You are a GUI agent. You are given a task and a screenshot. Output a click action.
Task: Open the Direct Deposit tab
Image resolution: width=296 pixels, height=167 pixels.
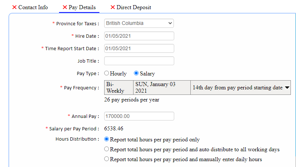pos(134,7)
